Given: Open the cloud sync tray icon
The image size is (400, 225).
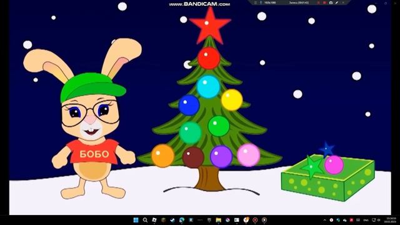Looking at the screenshot, I should 344,221.
